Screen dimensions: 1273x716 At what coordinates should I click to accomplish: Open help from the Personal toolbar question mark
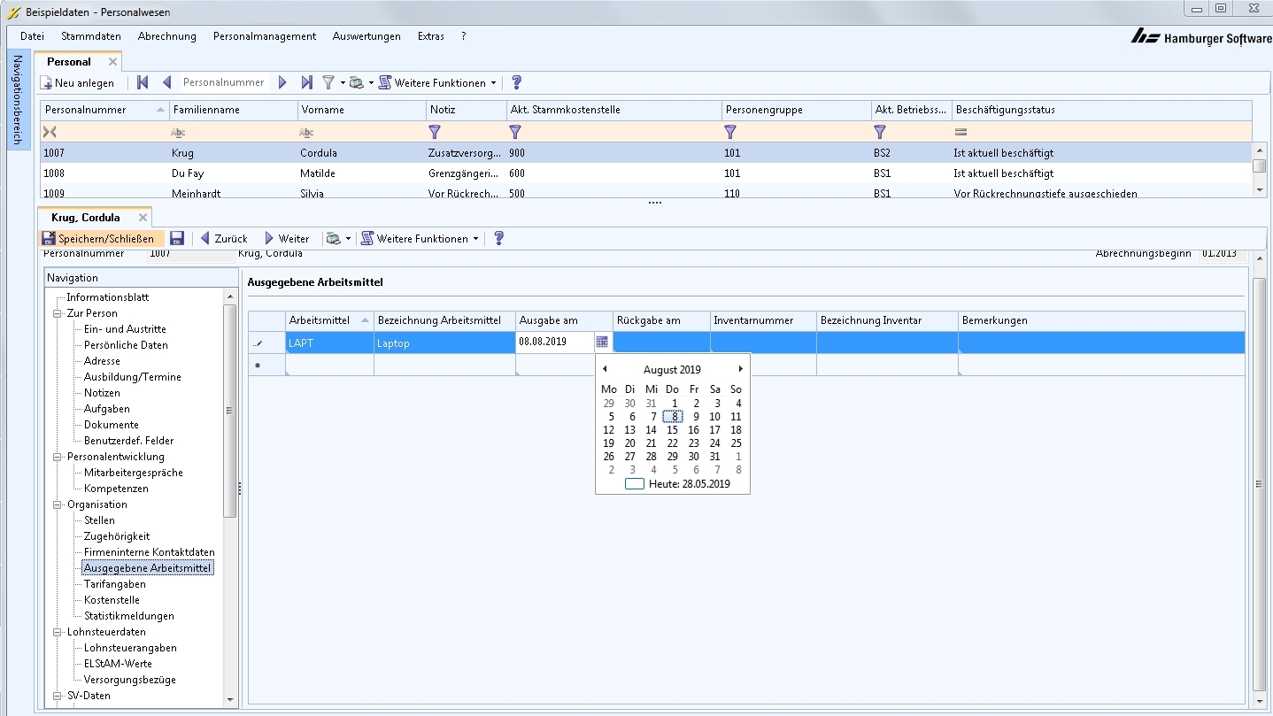coord(517,82)
